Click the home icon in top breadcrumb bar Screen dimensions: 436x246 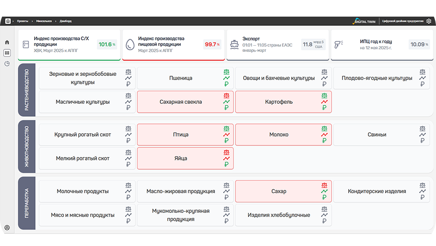[x=8, y=21]
